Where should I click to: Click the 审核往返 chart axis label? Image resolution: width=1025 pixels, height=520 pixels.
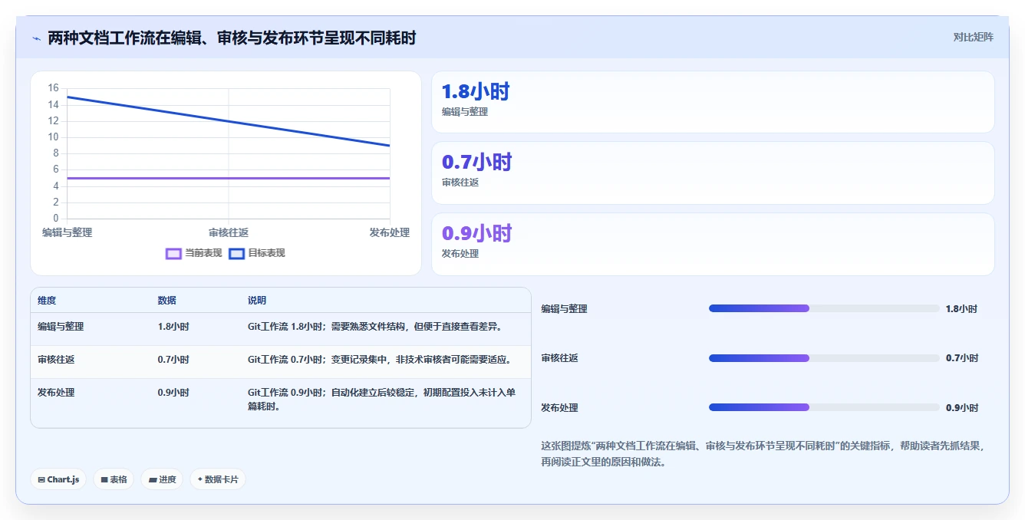click(x=229, y=232)
